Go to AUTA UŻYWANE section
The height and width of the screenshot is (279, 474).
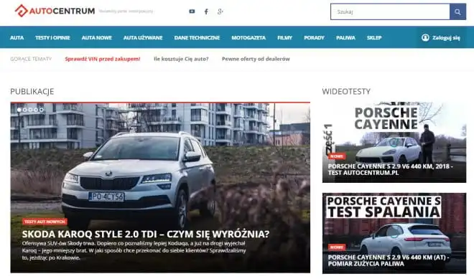tap(143, 38)
